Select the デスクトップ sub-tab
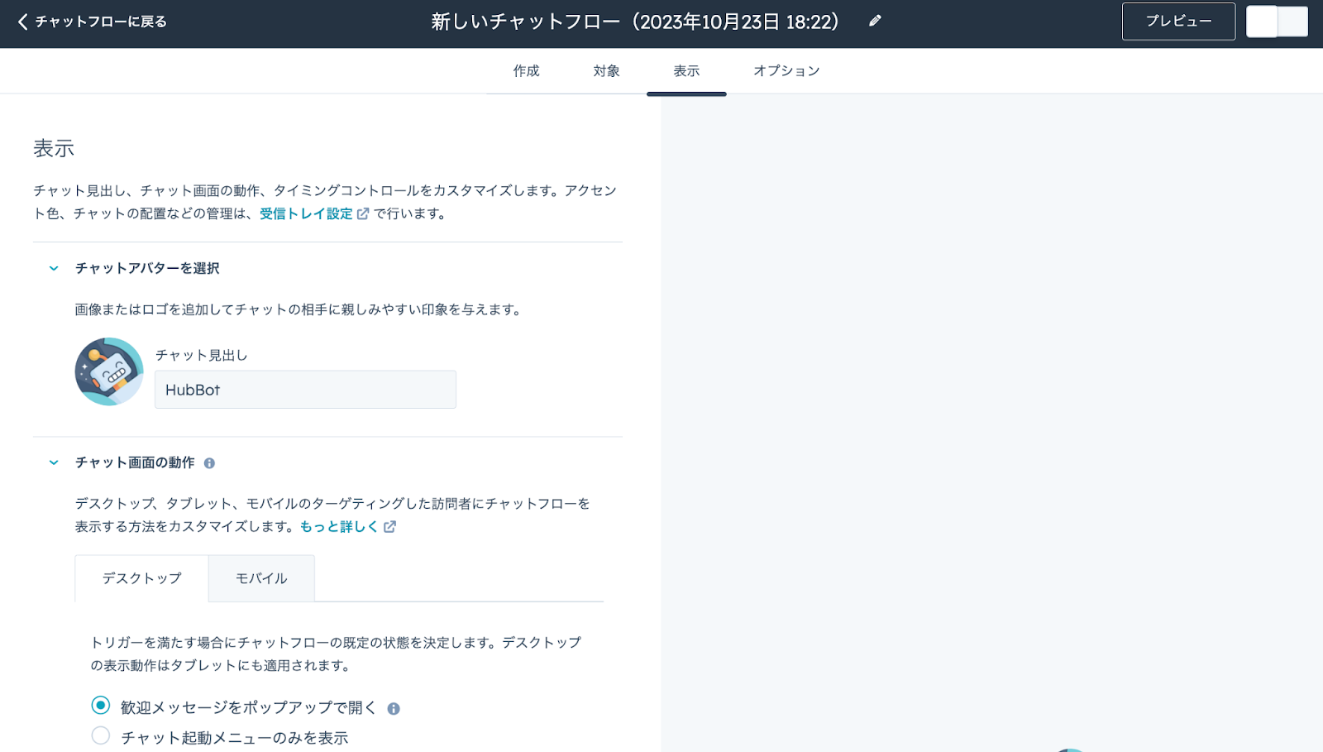Screen dimensions: 1323x752 141,578
